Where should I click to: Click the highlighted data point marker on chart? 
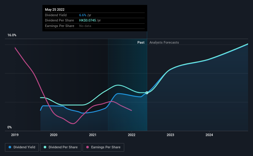(147, 93)
